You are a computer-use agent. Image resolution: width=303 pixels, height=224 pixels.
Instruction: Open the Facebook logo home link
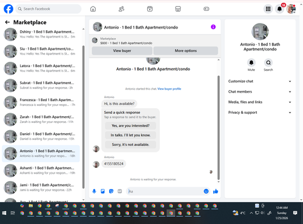pos(8,9)
